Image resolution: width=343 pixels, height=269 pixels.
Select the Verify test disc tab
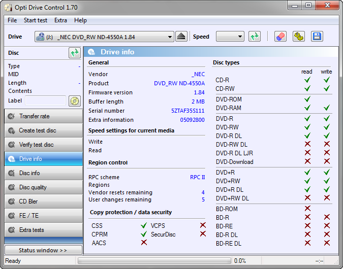point(44,145)
